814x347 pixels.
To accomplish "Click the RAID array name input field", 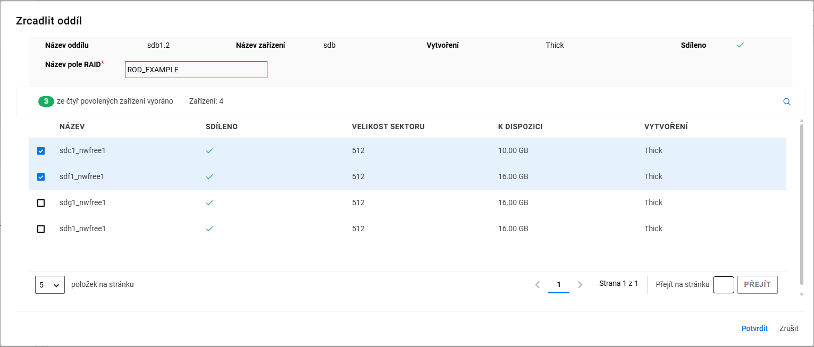I will (x=196, y=70).
